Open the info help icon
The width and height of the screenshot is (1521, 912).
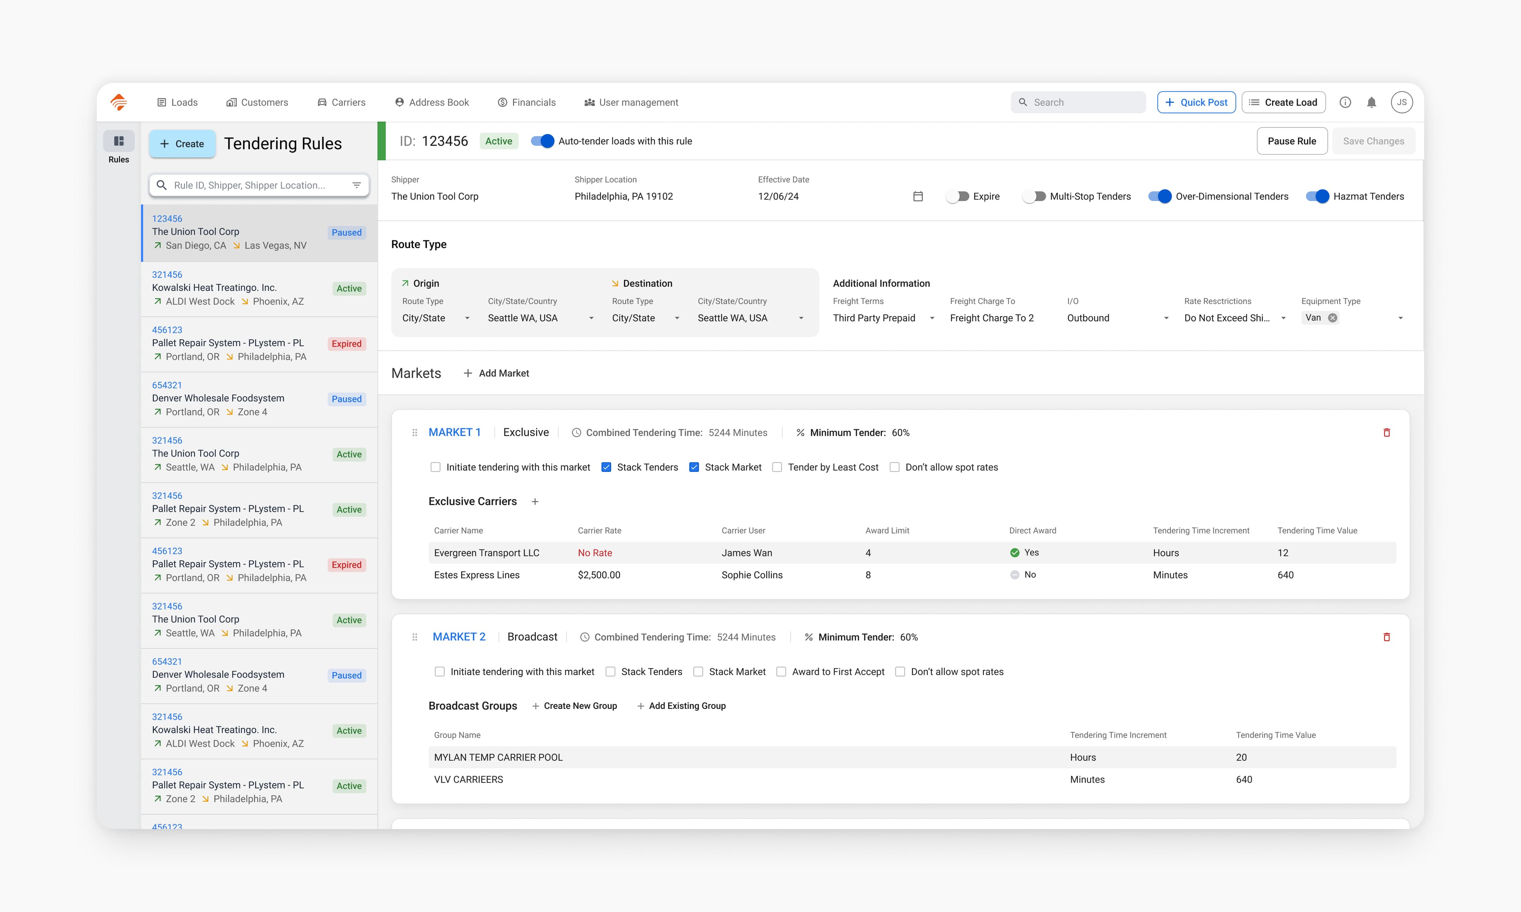point(1345,103)
